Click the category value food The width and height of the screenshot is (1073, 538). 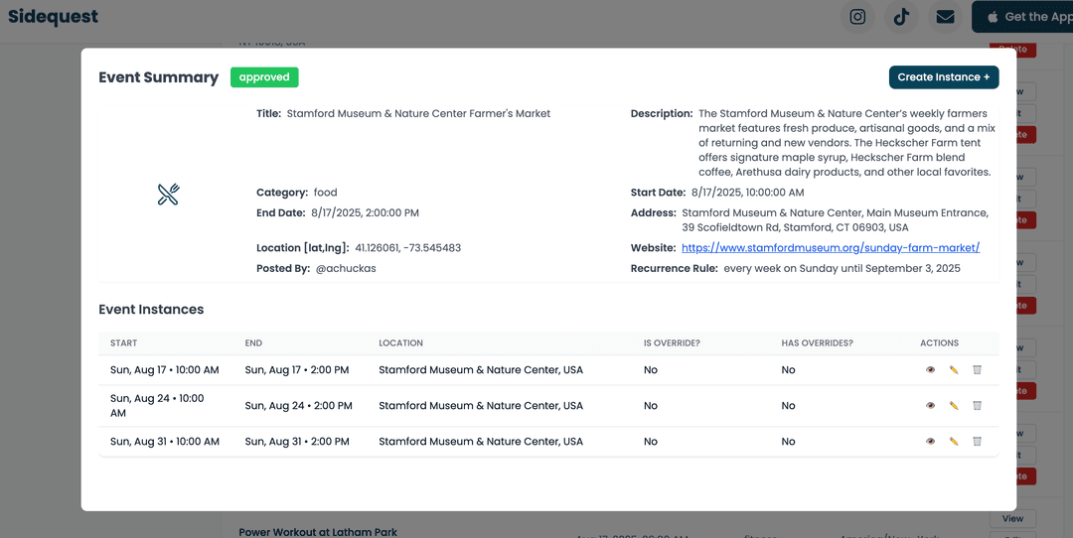325,193
